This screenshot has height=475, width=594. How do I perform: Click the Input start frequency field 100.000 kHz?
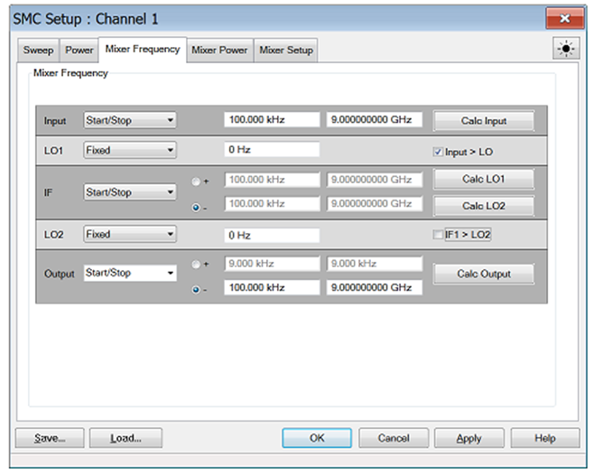click(272, 120)
